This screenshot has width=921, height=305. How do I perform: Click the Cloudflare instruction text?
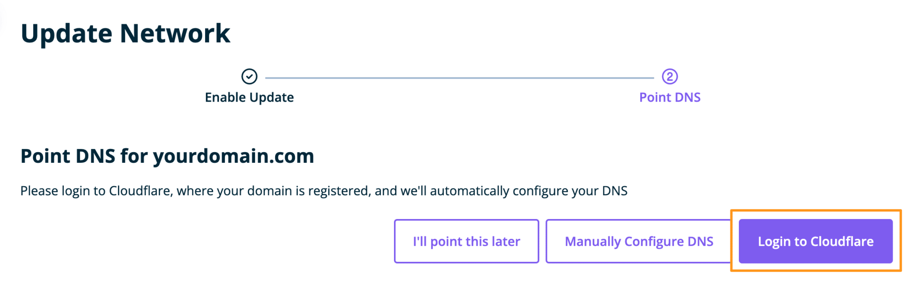coord(324,190)
